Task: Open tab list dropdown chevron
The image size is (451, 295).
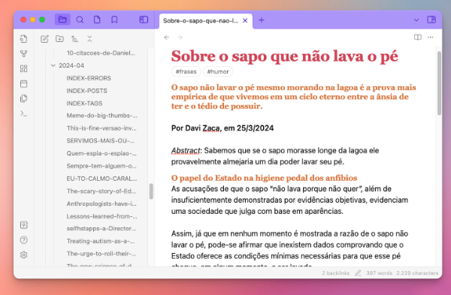Action: click(416, 20)
